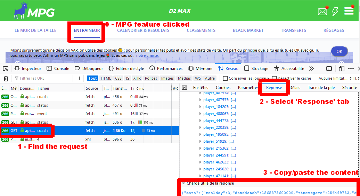
Task: Expand player_487534 JSON node
Action: click(201, 93)
